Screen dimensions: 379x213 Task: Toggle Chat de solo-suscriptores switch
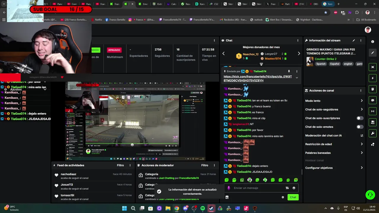click(x=360, y=118)
